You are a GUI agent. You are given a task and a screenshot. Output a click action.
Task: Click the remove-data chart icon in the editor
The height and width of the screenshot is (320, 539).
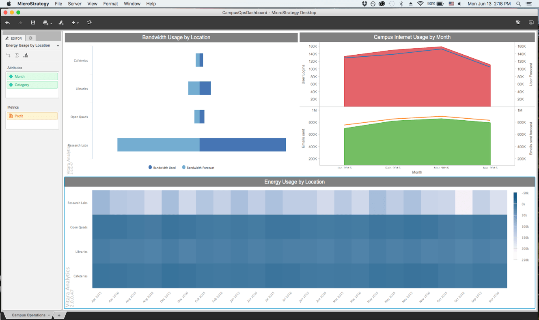[x=26, y=55]
